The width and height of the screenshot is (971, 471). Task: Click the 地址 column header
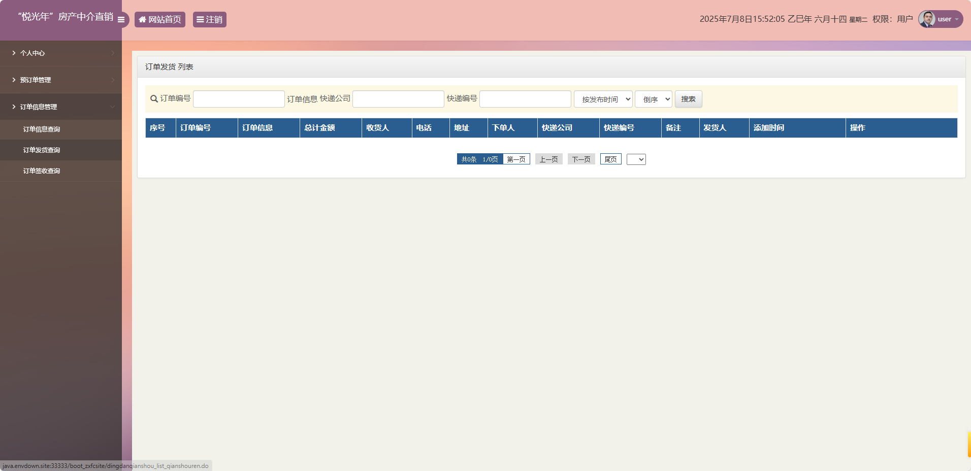coord(469,128)
